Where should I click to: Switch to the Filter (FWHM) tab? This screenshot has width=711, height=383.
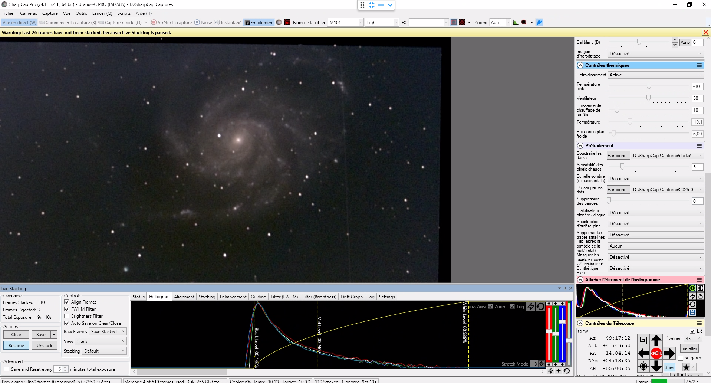tap(284, 297)
